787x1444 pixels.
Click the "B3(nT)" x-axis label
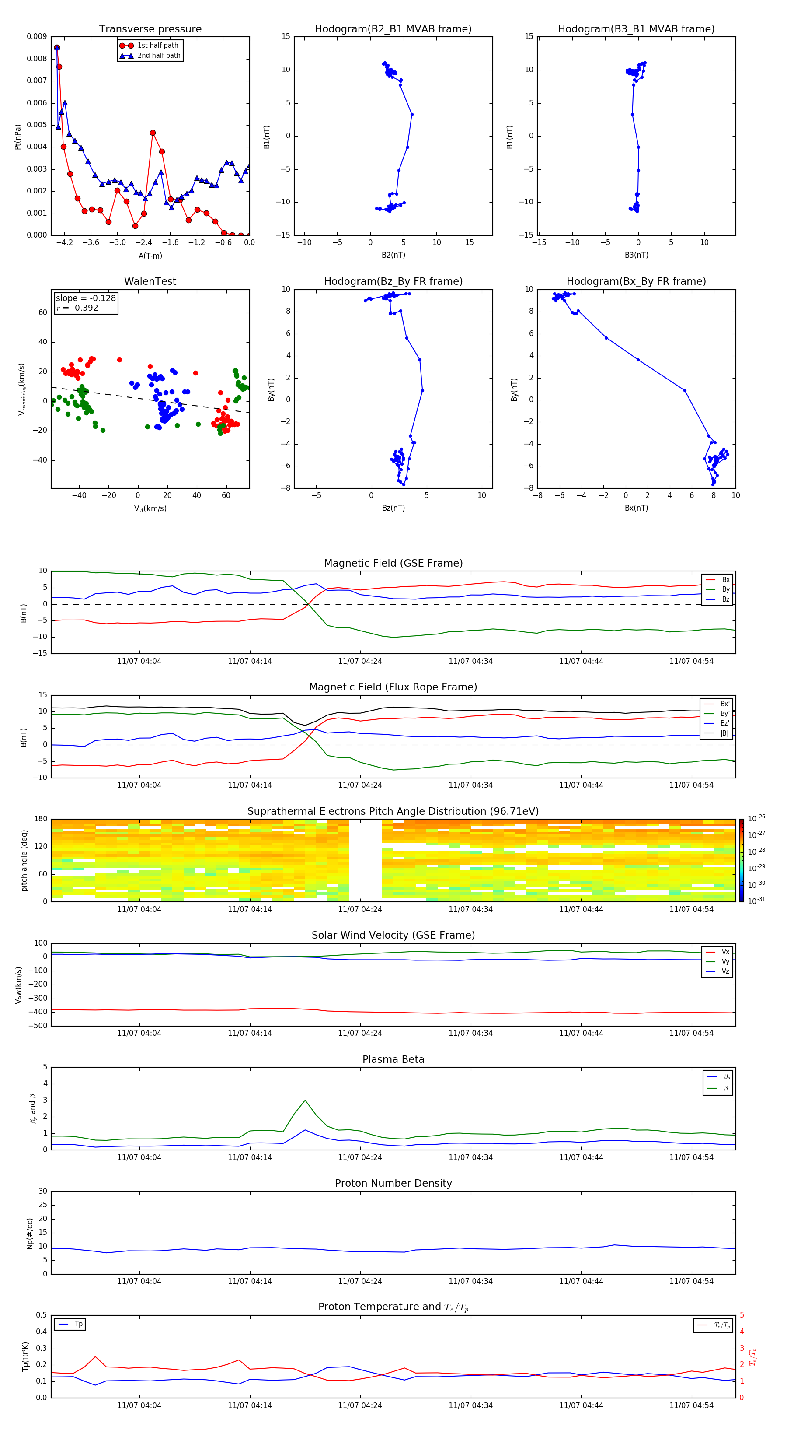(636, 255)
